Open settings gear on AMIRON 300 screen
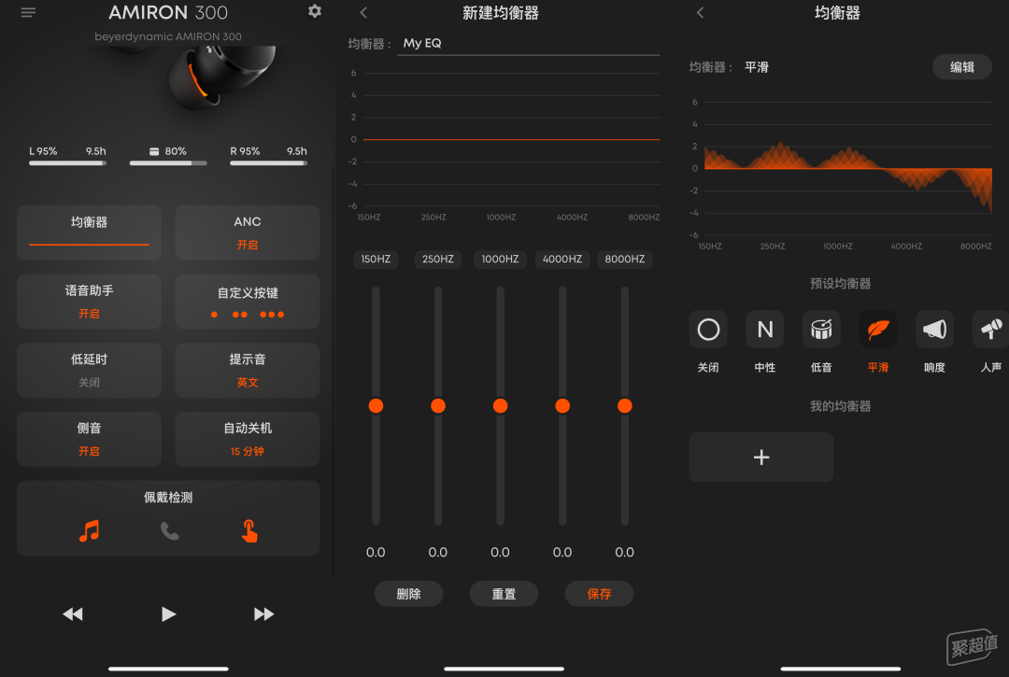Image resolution: width=1009 pixels, height=677 pixels. [x=315, y=11]
